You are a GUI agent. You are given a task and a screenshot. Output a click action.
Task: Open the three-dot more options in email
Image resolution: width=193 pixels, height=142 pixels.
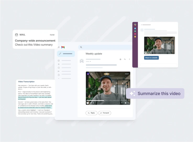pyautogui.click(x=129, y=59)
